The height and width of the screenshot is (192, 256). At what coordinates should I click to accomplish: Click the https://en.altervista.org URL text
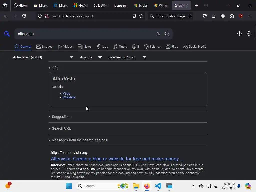pyautogui.click(x=69, y=153)
